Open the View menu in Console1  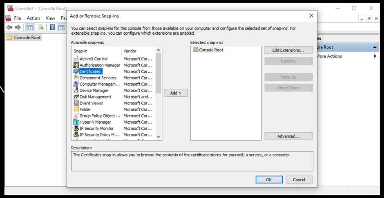pos(50,18)
